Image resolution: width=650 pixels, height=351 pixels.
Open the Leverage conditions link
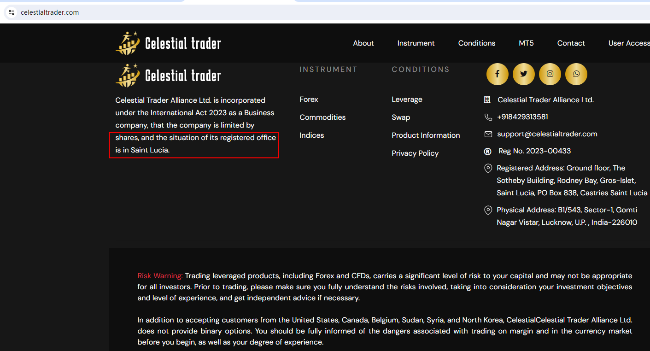point(407,99)
